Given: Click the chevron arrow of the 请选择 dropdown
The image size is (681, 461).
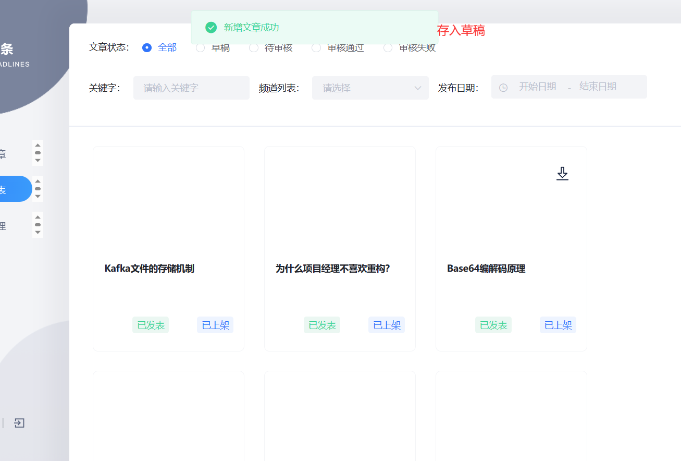Looking at the screenshot, I should (418, 88).
